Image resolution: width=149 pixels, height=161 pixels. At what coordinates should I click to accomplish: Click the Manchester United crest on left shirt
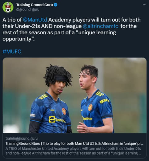tap(64, 111)
